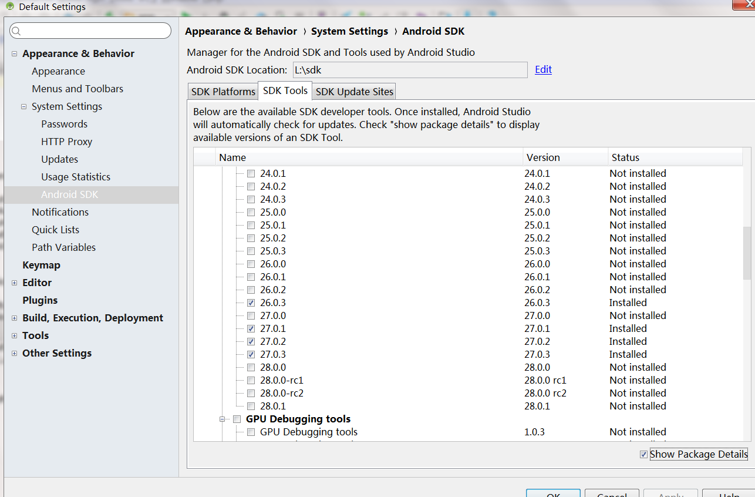Open Usage Statistics settings
755x497 pixels.
coord(76,177)
